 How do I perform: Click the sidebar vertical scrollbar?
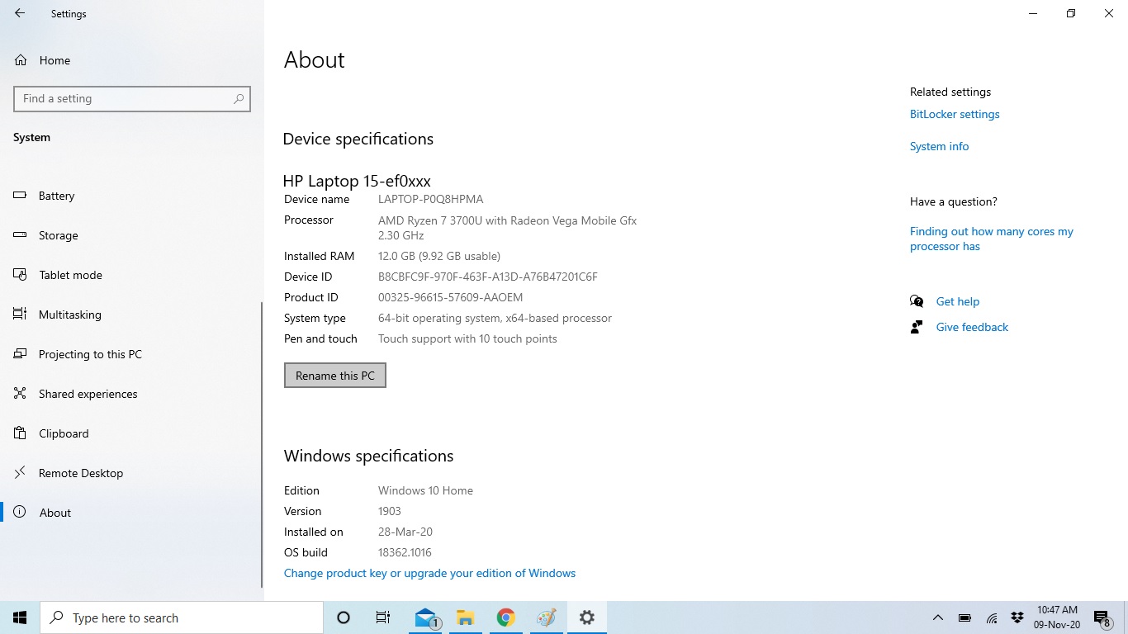click(262, 446)
